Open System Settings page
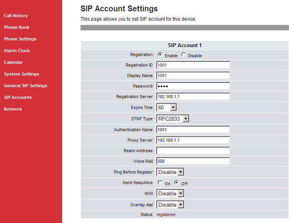The image size is (294, 223). point(21,74)
